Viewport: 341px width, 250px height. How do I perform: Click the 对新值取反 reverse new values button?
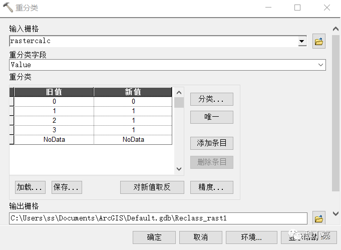pos(152,187)
